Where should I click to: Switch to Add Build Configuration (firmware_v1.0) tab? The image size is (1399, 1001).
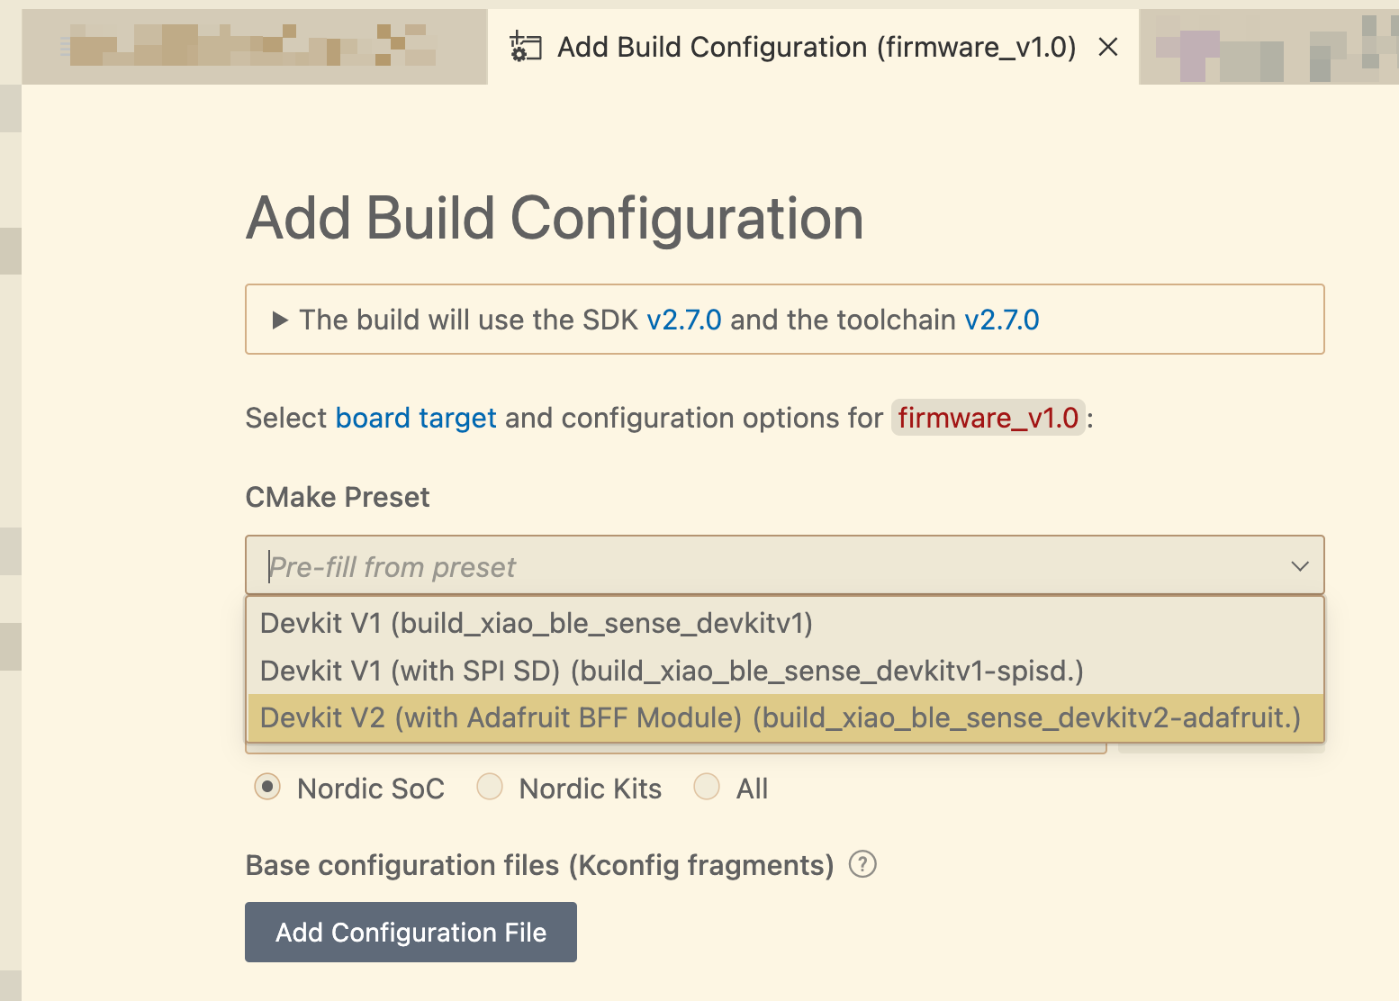816,47
